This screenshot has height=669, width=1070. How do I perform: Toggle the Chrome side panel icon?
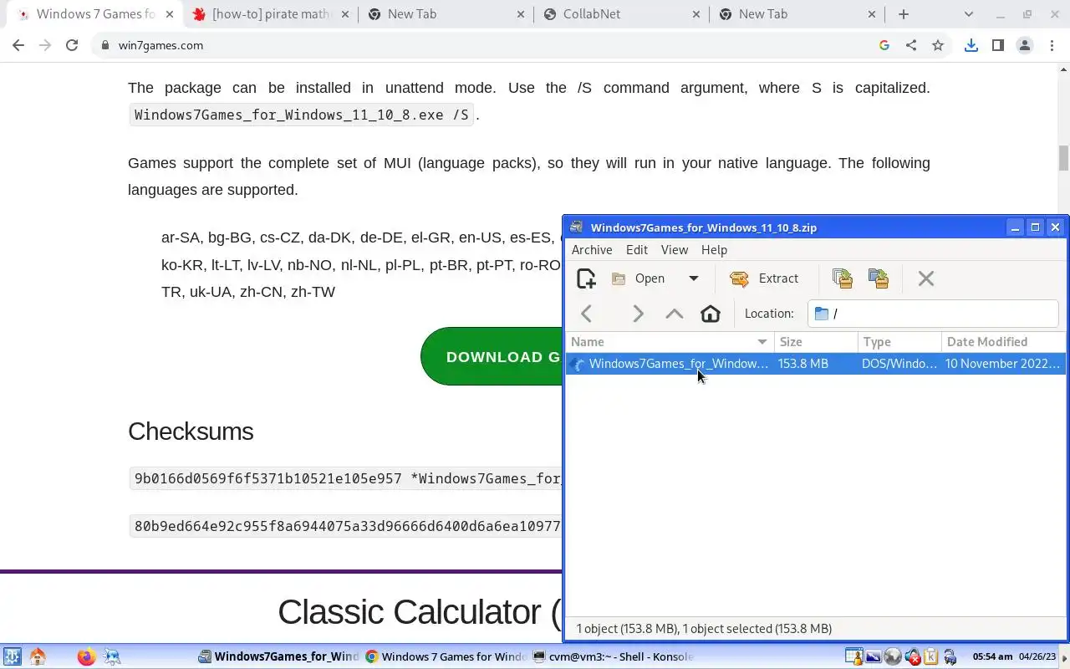point(998,45)
